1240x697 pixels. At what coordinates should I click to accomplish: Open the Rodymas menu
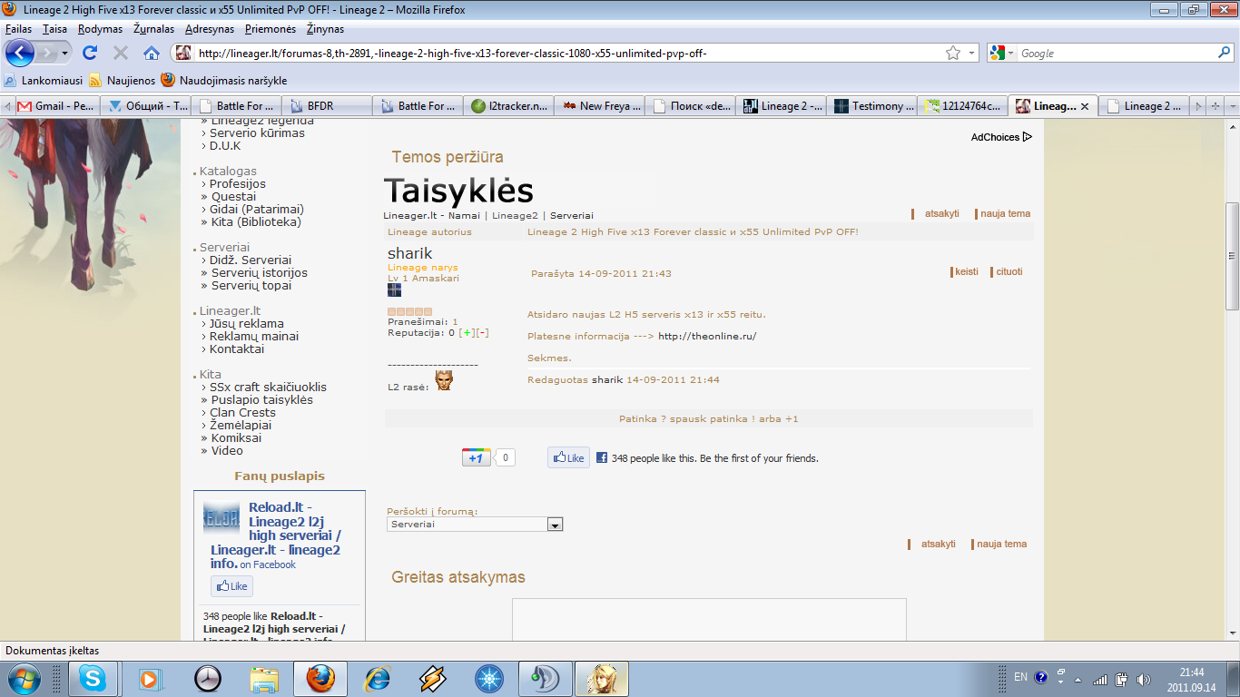click(100, 29)
